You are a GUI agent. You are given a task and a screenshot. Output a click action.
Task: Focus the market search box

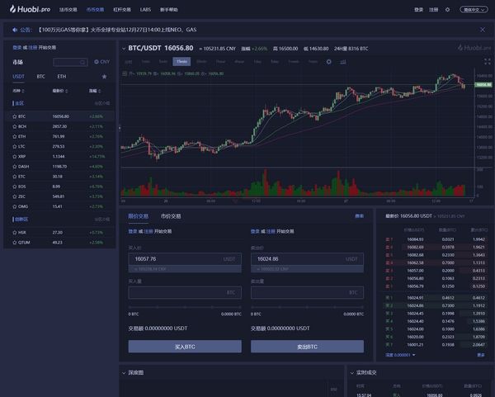tap(70, 62)
